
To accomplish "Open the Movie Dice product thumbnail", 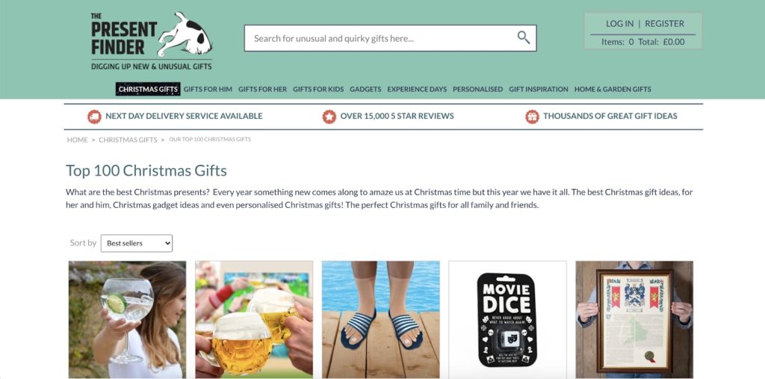I will (507, 320).
